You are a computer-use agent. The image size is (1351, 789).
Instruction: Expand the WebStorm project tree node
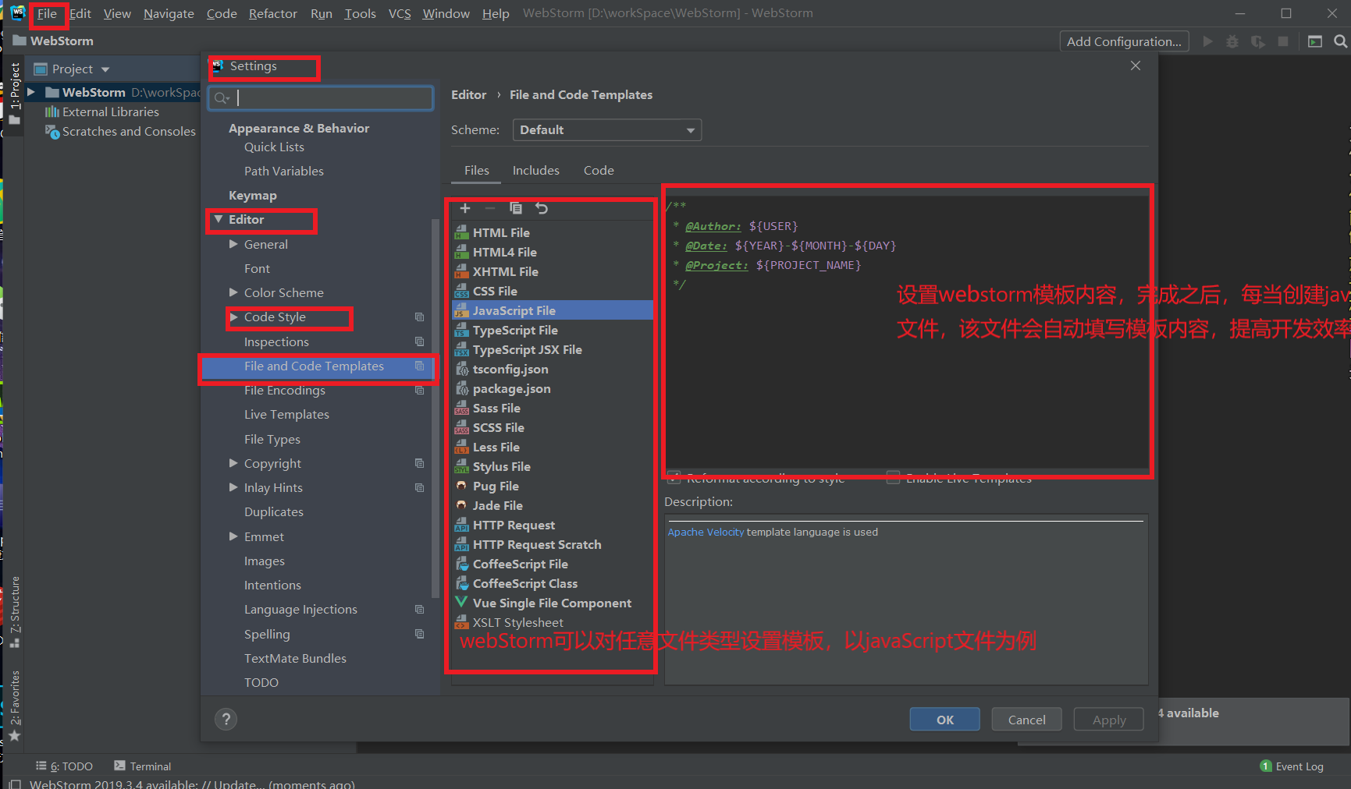point(31,92)
